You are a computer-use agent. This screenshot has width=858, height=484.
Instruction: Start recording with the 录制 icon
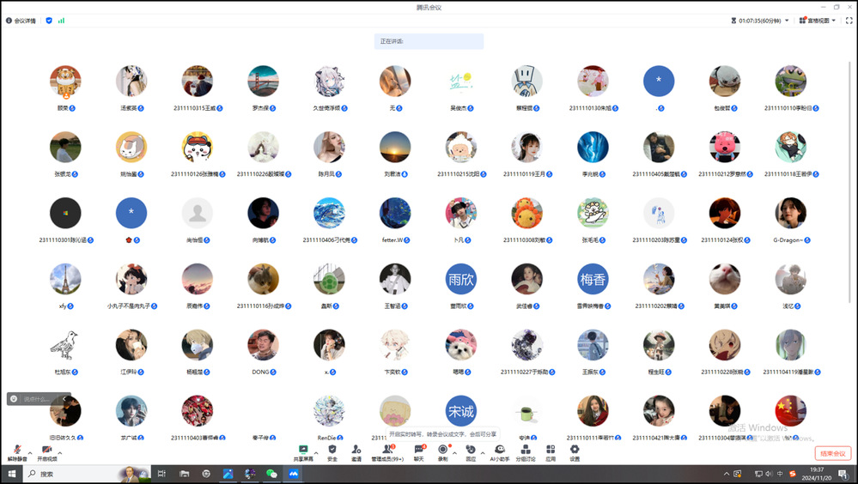pyautogui.click(x=443, y=451)
